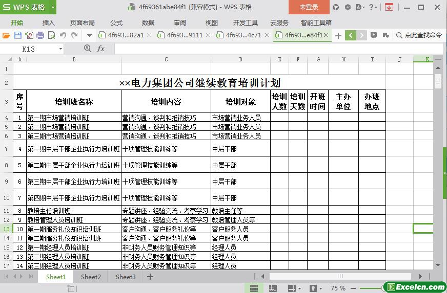Expand the quick access toolbar dropdown arrow
The width and height of the screenshot is (447, 293).
pyautogui.click(x=89, y=35)
